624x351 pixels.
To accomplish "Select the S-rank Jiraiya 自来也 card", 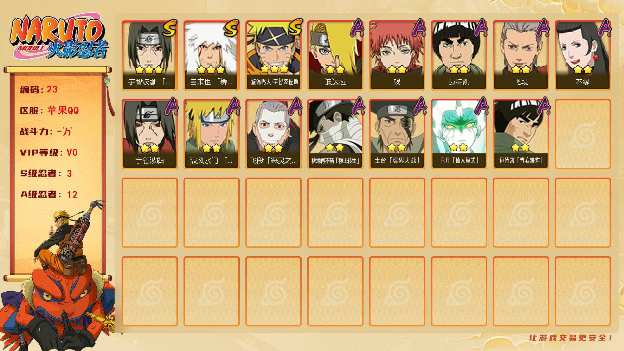I will (211, 55).
